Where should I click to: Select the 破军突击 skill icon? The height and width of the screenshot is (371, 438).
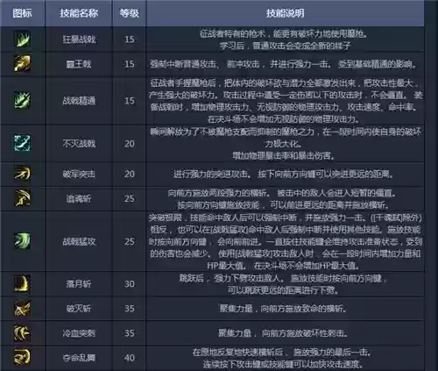(x=23, y=174)
